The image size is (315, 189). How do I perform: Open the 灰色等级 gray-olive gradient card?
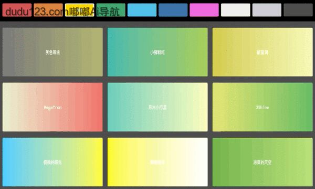[52, 52]
